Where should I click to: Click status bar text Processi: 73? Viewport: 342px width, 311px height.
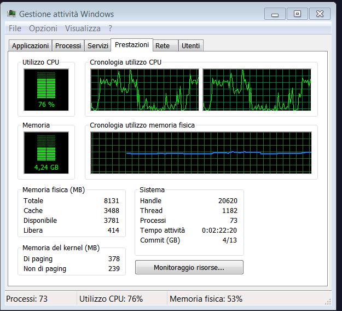(x=27, y=299)
